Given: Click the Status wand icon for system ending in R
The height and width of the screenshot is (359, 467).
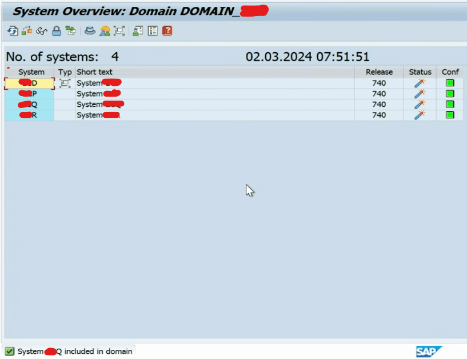Looking at the screenshot, I should [420, 115].
